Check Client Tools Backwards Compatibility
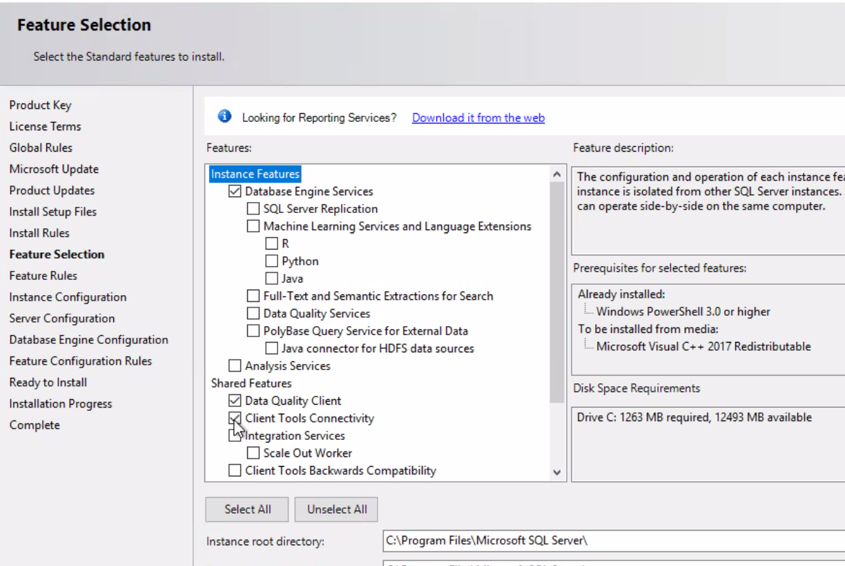This screenshot has width=845, height=566. [233, 470]
